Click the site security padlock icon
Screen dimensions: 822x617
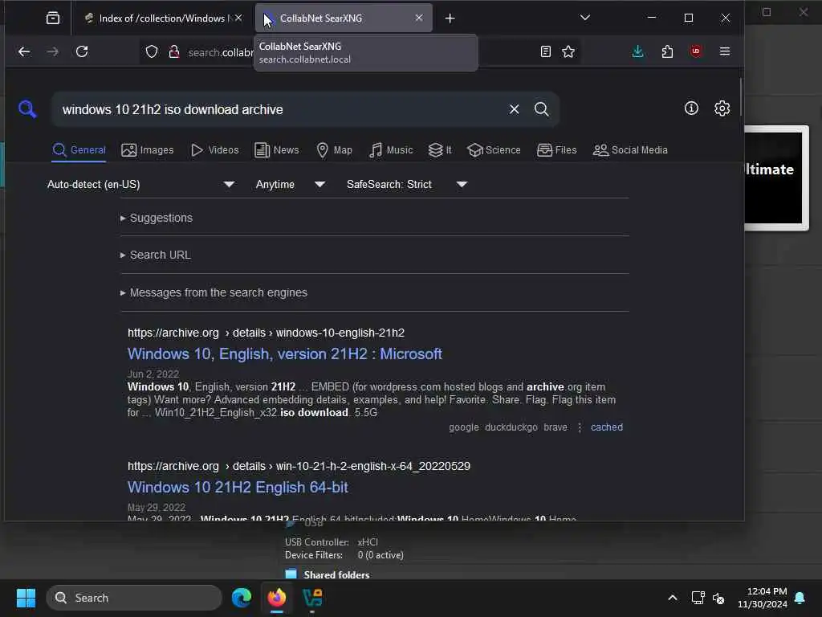174,51
